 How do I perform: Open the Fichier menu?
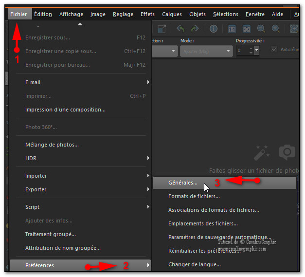[18, 14]
